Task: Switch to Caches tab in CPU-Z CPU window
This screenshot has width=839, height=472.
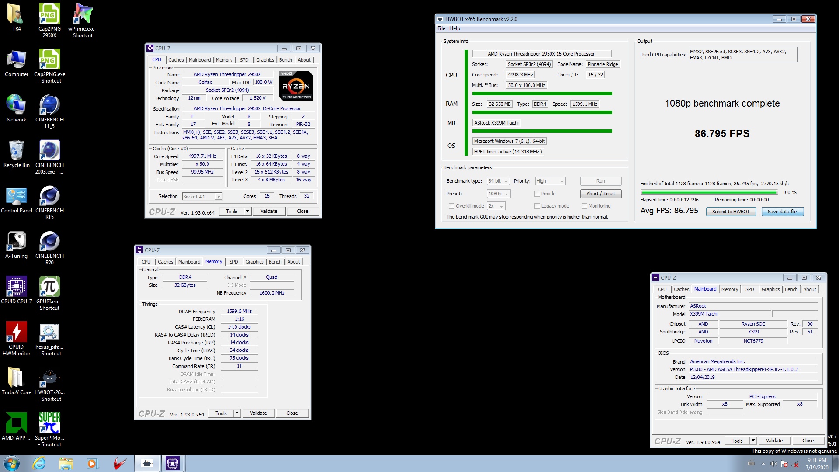Action: 176,60
